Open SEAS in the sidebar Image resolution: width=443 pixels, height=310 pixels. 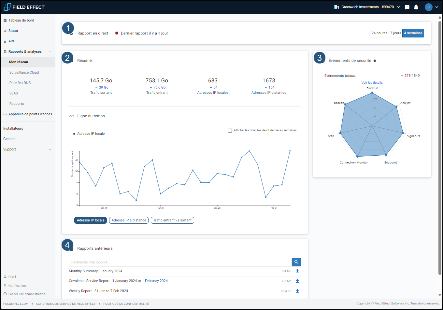click(14, 93)
